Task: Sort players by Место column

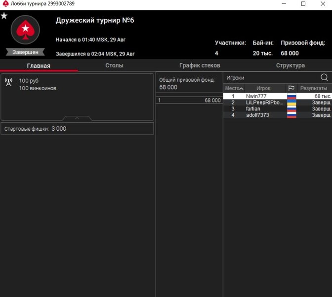Action: click(x=234, y=88)
